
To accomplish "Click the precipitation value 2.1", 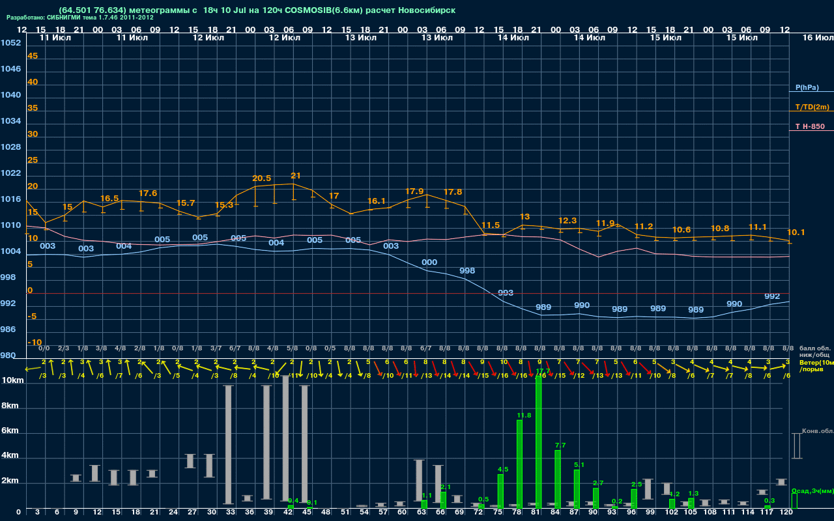I will [446, 486].
